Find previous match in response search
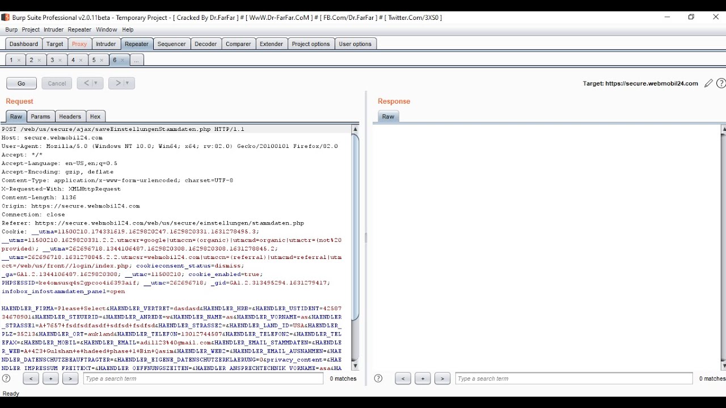726x408 pixels. [x=403, y=379]
